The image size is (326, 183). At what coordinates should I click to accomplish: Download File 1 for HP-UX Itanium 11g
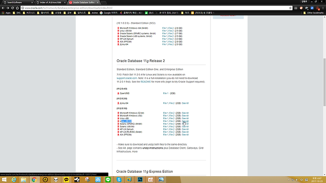tap(166, 129)
